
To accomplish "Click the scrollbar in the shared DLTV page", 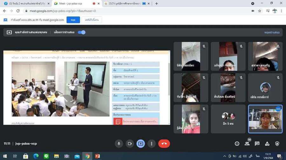I will point(169,89).
